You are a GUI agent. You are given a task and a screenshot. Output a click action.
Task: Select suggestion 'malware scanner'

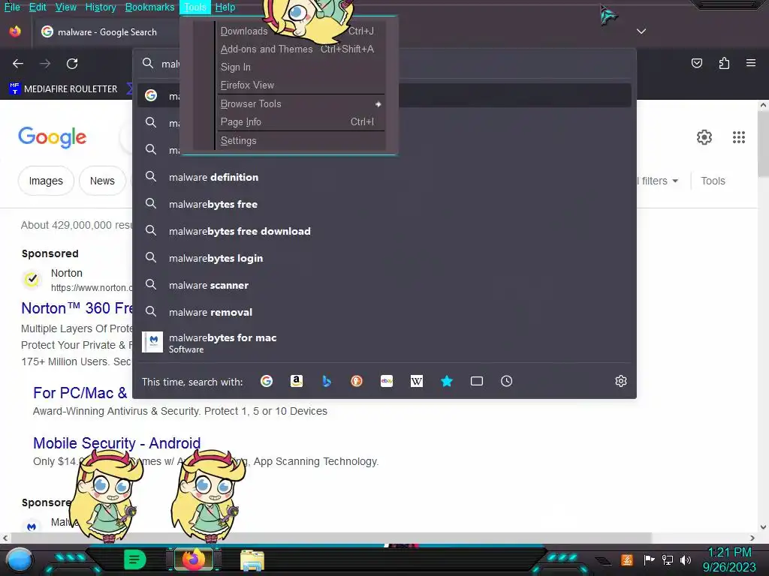tap(384, 285)
